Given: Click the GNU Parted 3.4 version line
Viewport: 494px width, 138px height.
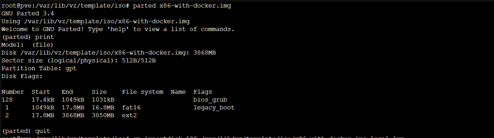Looking at the screenshot, I should click(x=28, y=14).
